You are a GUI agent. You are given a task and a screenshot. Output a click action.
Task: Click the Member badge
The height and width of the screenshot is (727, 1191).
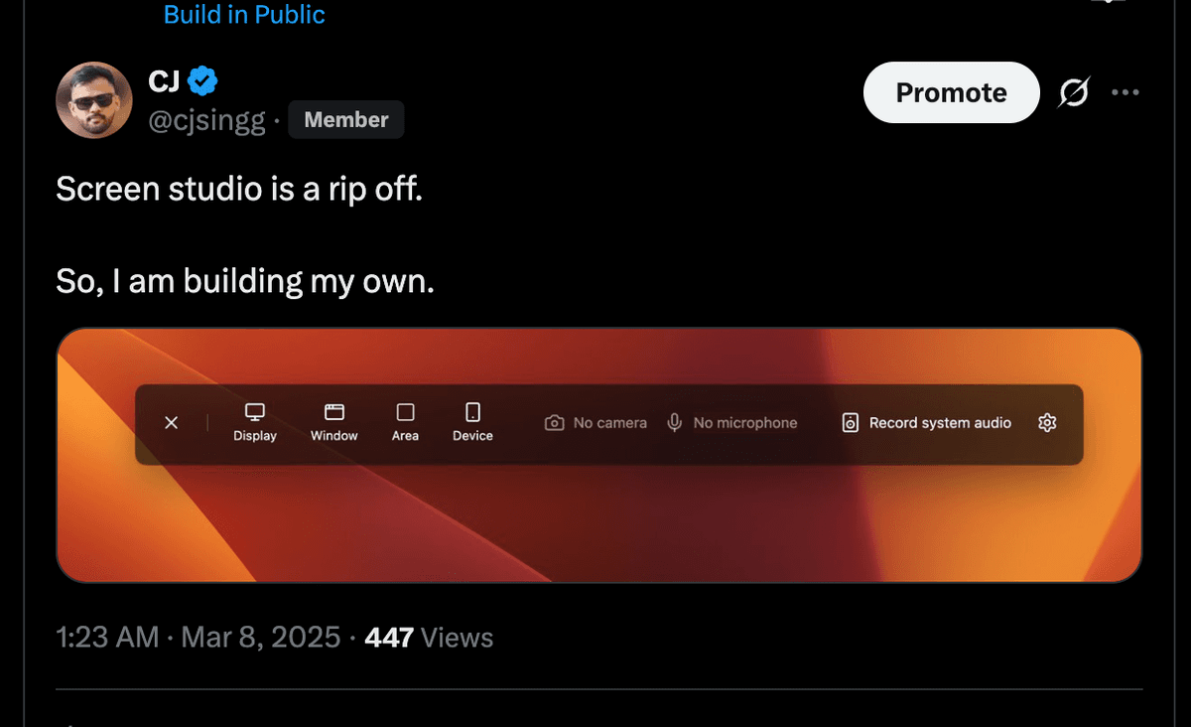click(x=345, y=120)
